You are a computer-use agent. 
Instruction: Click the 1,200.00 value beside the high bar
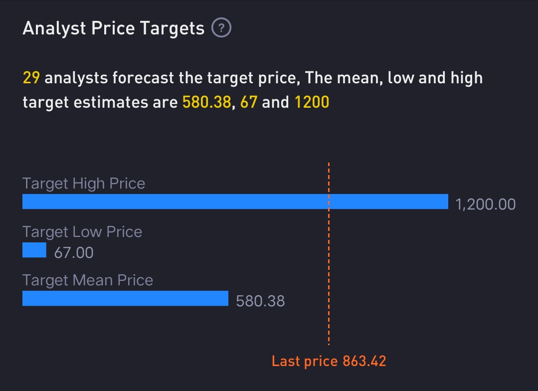point(486,204)
